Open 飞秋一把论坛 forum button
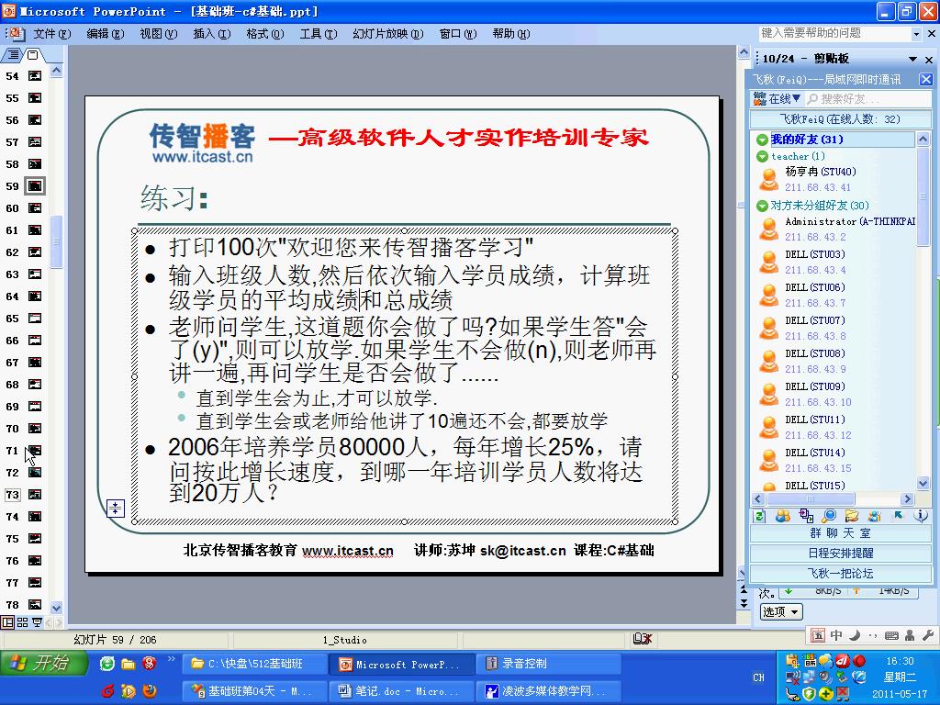This screenshot has width=940, height=705. pyautogui.click(x=841, y=573)
